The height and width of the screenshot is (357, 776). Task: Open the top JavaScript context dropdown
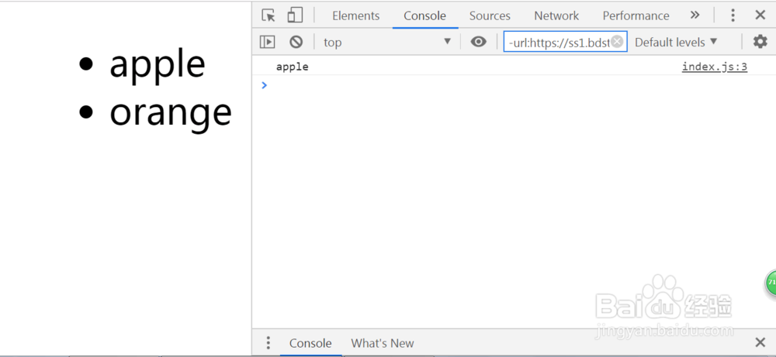point(387,42)
